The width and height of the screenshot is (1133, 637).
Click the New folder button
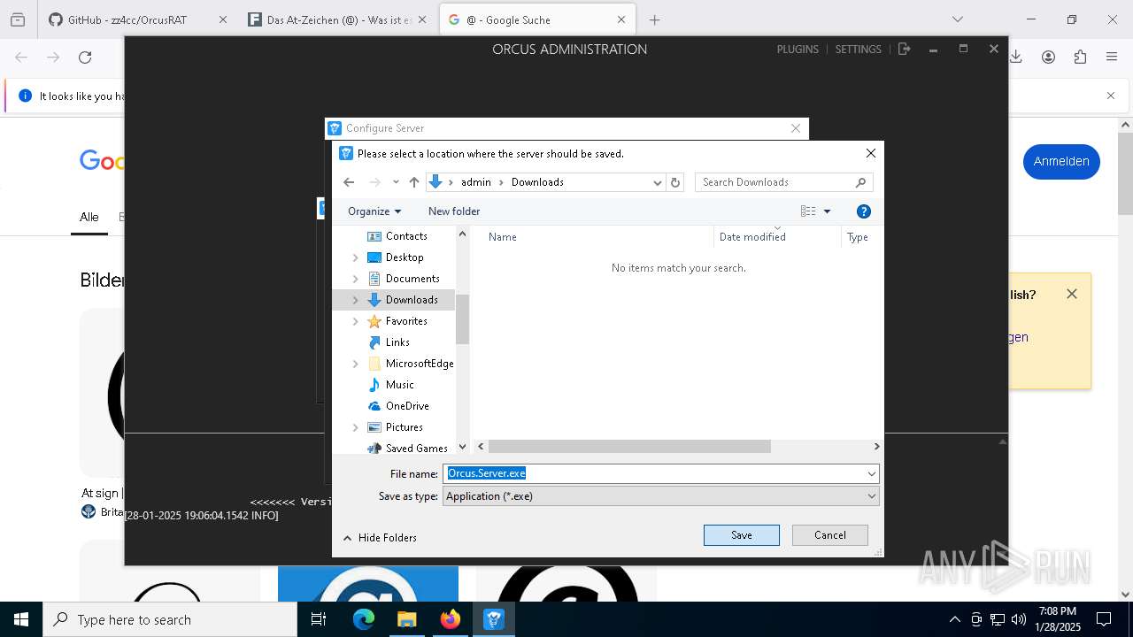(x=454, y=211)
